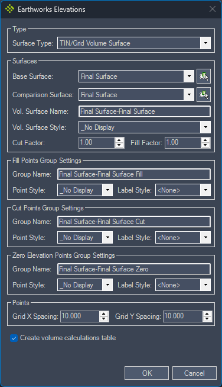Click the Earthworks Elevations app logo icon
The height and width of the screenshot is (387, 222).
(x=9, y=9)
